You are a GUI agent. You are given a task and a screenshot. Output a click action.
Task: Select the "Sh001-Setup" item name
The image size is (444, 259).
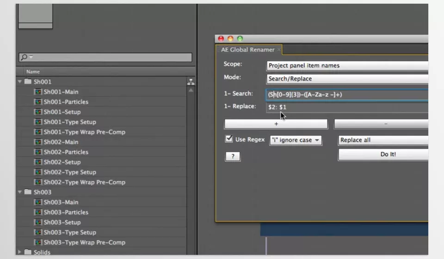pos(62,112)
